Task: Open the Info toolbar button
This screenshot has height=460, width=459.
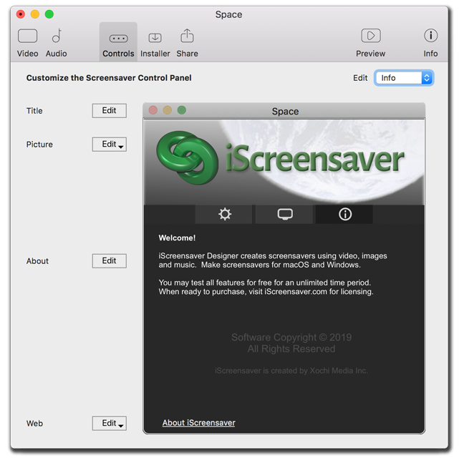Action: (x=430, y=43)
